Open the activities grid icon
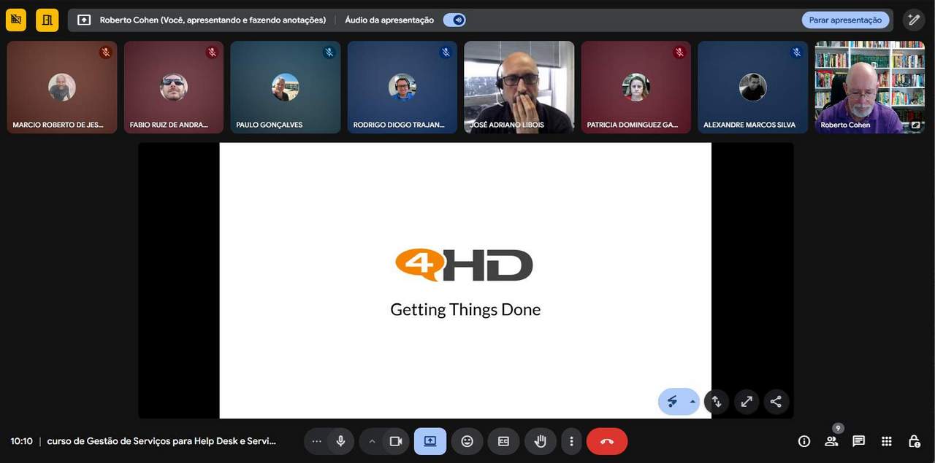 887,441
